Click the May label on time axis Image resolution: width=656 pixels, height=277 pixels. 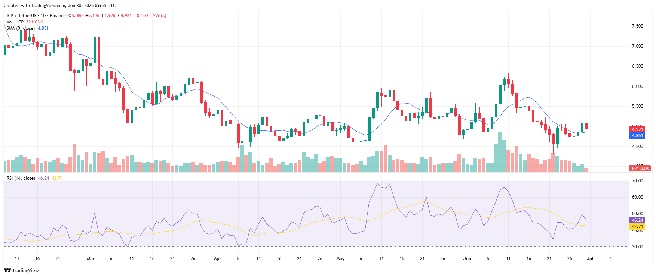340,259
